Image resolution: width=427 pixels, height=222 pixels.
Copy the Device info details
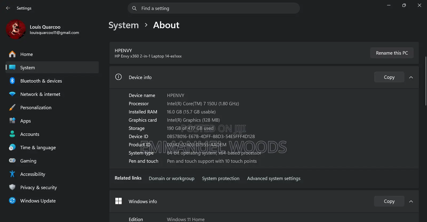[389, 77]
